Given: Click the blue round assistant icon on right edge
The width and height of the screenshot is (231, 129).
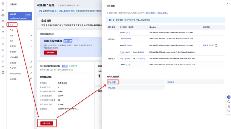Looking at the screenshot, I should (x=229, y=97).
